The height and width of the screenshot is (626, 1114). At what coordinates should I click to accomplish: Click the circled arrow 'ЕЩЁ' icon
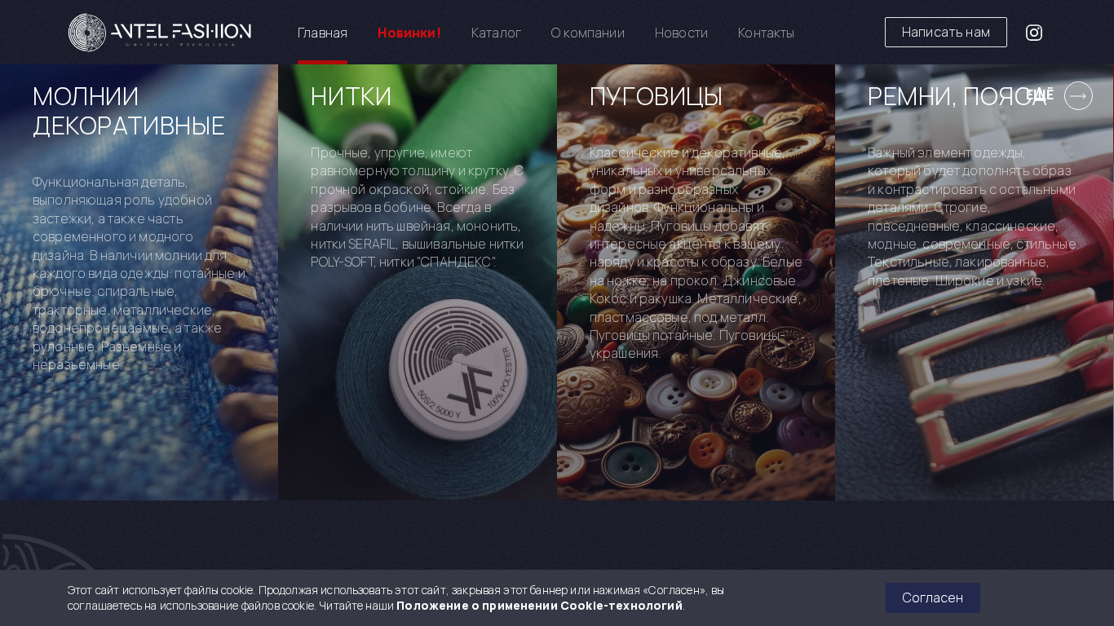(x=1078, y=95)
